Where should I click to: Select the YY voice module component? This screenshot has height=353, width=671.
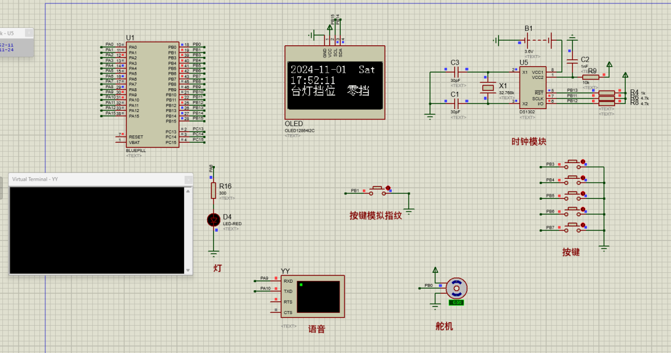tap(313, 296)
